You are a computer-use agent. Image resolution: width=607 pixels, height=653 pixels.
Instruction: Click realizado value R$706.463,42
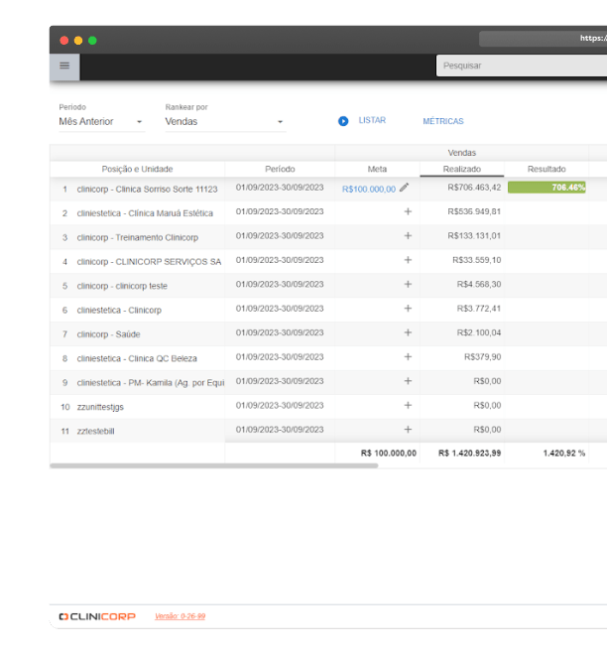474,188
